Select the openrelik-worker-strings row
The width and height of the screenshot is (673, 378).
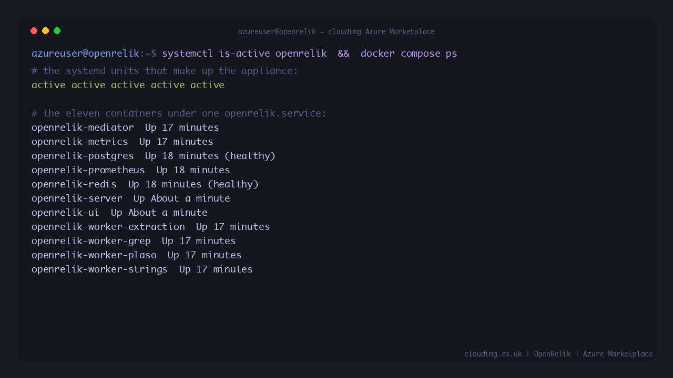[142, 269]
